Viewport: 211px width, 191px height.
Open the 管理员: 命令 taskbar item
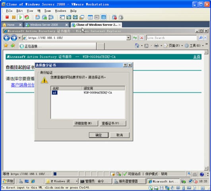coord(95,181)
